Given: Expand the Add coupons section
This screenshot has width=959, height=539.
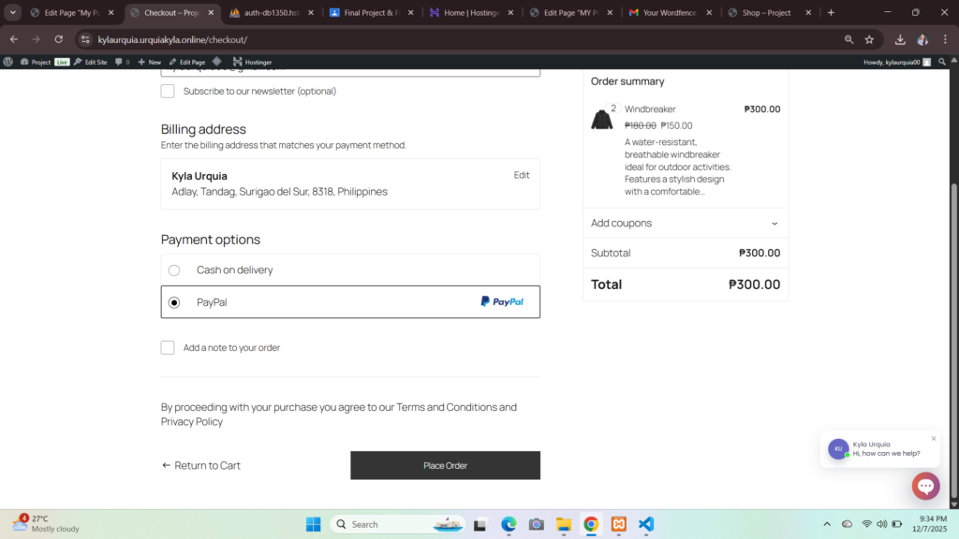Looking at the screenshot, I should (x=685, y=224).
